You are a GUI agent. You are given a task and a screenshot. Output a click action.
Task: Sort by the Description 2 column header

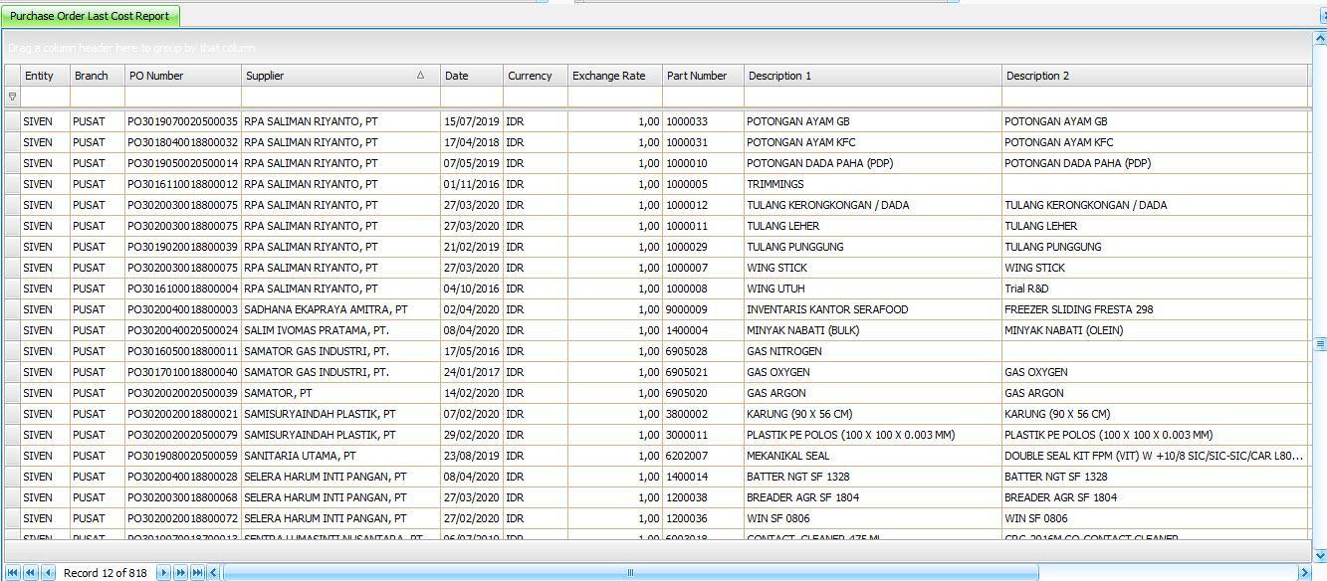1155,76
